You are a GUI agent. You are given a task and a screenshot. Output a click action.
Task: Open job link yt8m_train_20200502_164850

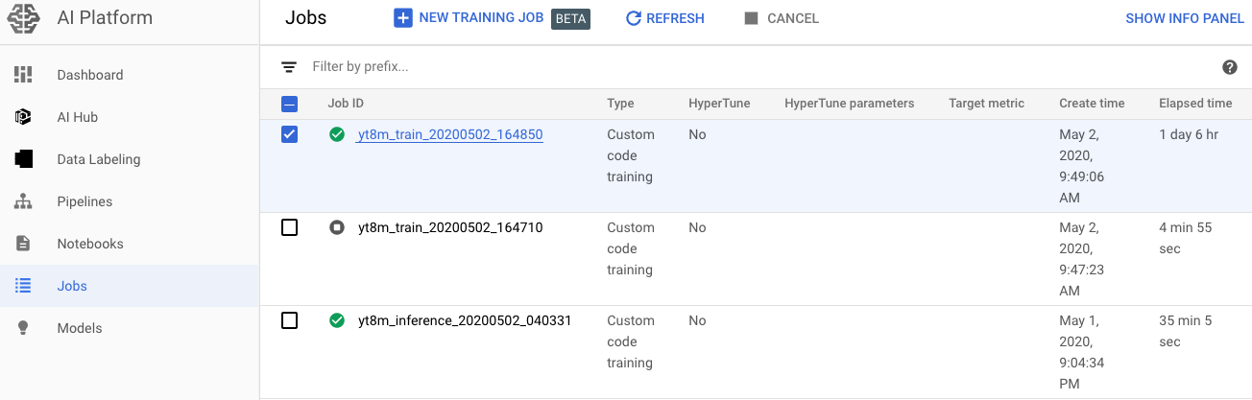coord(450,135)
